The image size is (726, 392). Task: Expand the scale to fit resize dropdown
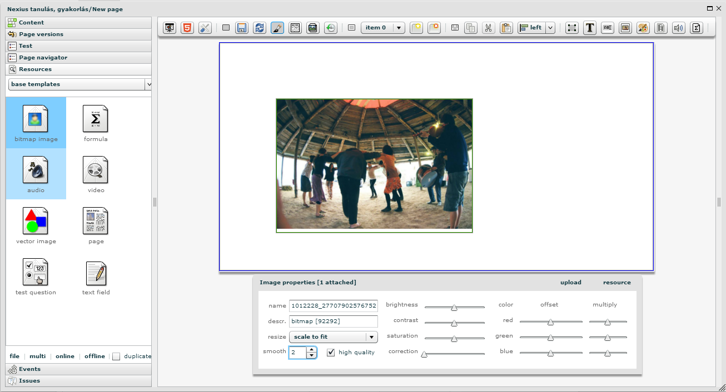(x=371, y=337)
